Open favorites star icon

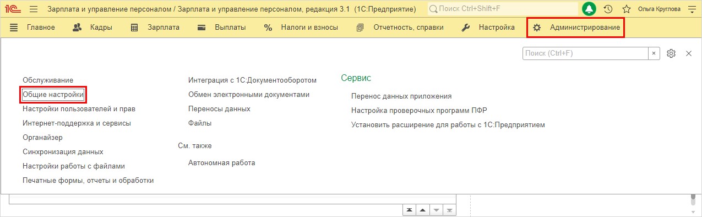coord(627,9)
